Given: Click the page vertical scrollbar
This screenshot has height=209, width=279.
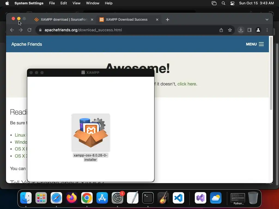Looking at the screenshot, I should [271, 73].
